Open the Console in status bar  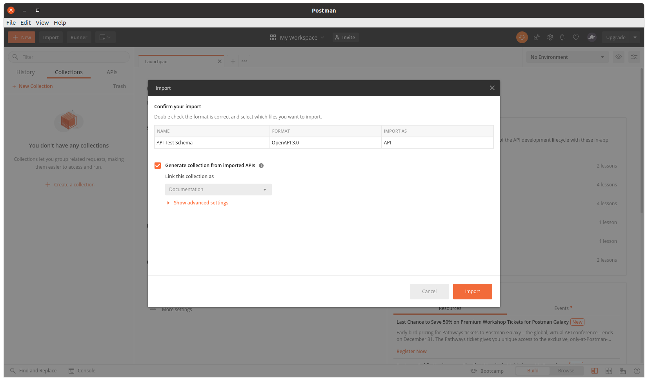[82, 371]
